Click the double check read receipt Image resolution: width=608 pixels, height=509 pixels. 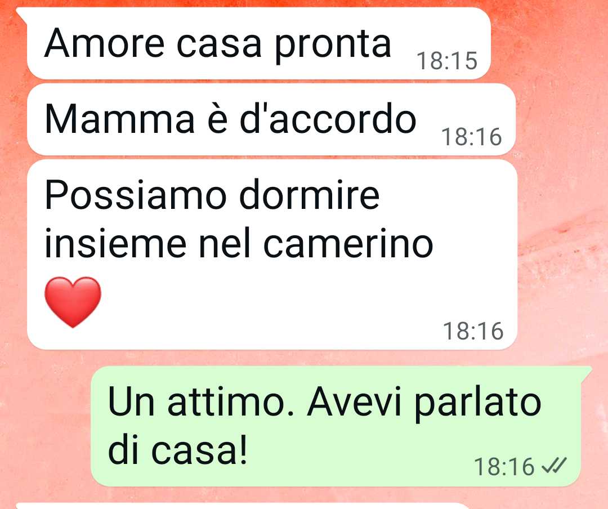[554, 466]
